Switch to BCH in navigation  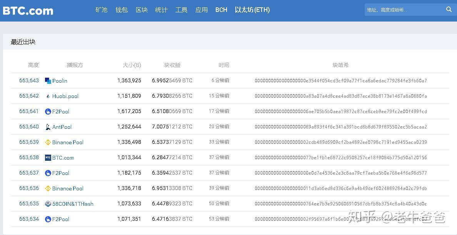tap(221, 10)
